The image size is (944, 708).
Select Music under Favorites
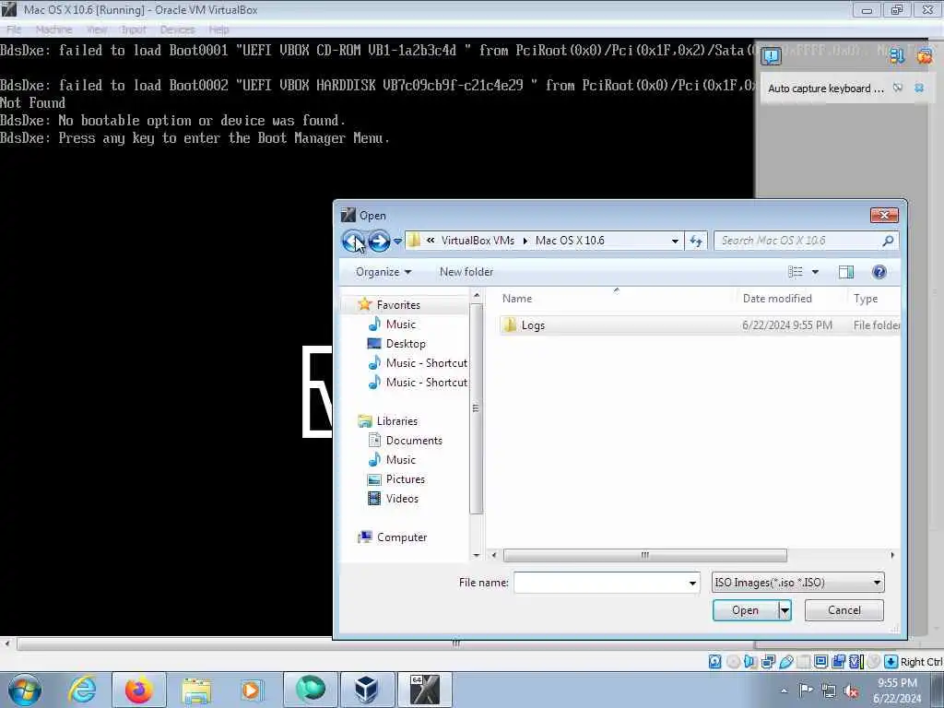[400, 324]
